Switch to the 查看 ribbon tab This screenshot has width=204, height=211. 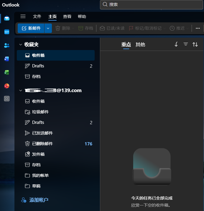click(67, 16)
